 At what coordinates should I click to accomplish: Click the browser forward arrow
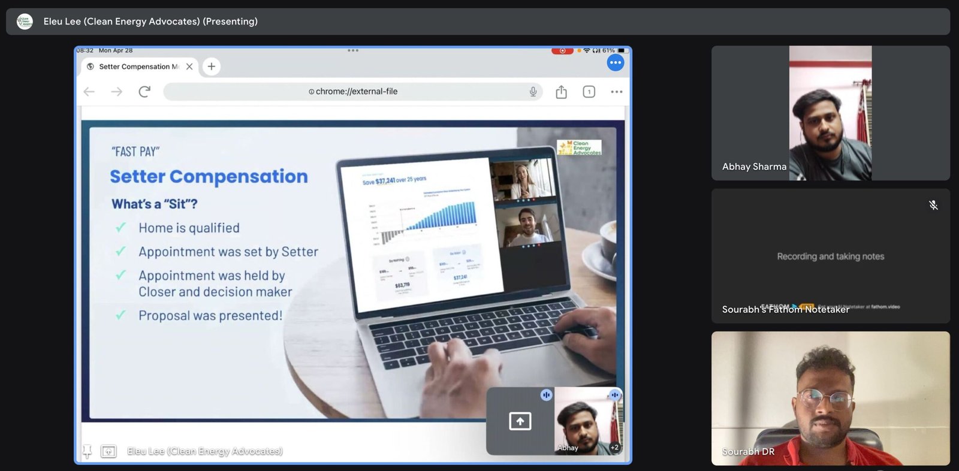[x=117, y=92]
